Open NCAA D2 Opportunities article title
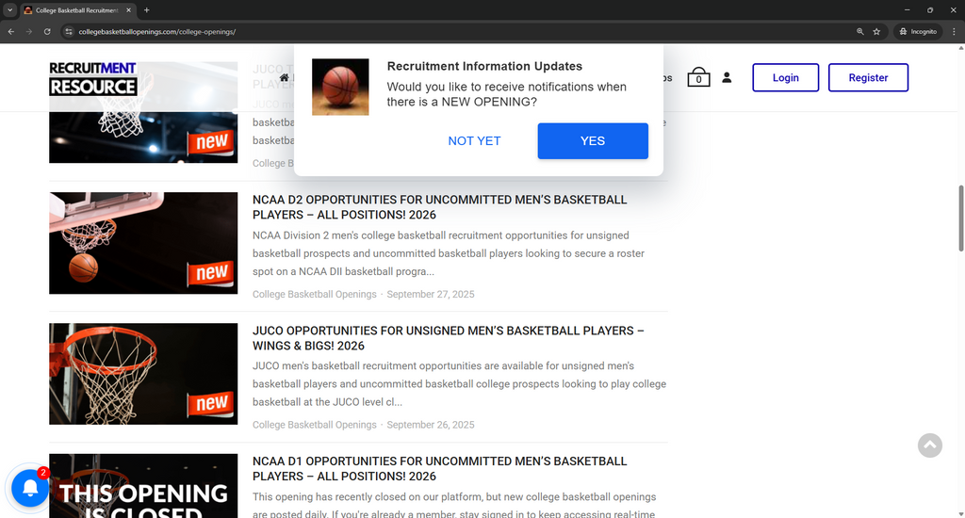Viewport: 965px width, 518px height. click(439, 207)
